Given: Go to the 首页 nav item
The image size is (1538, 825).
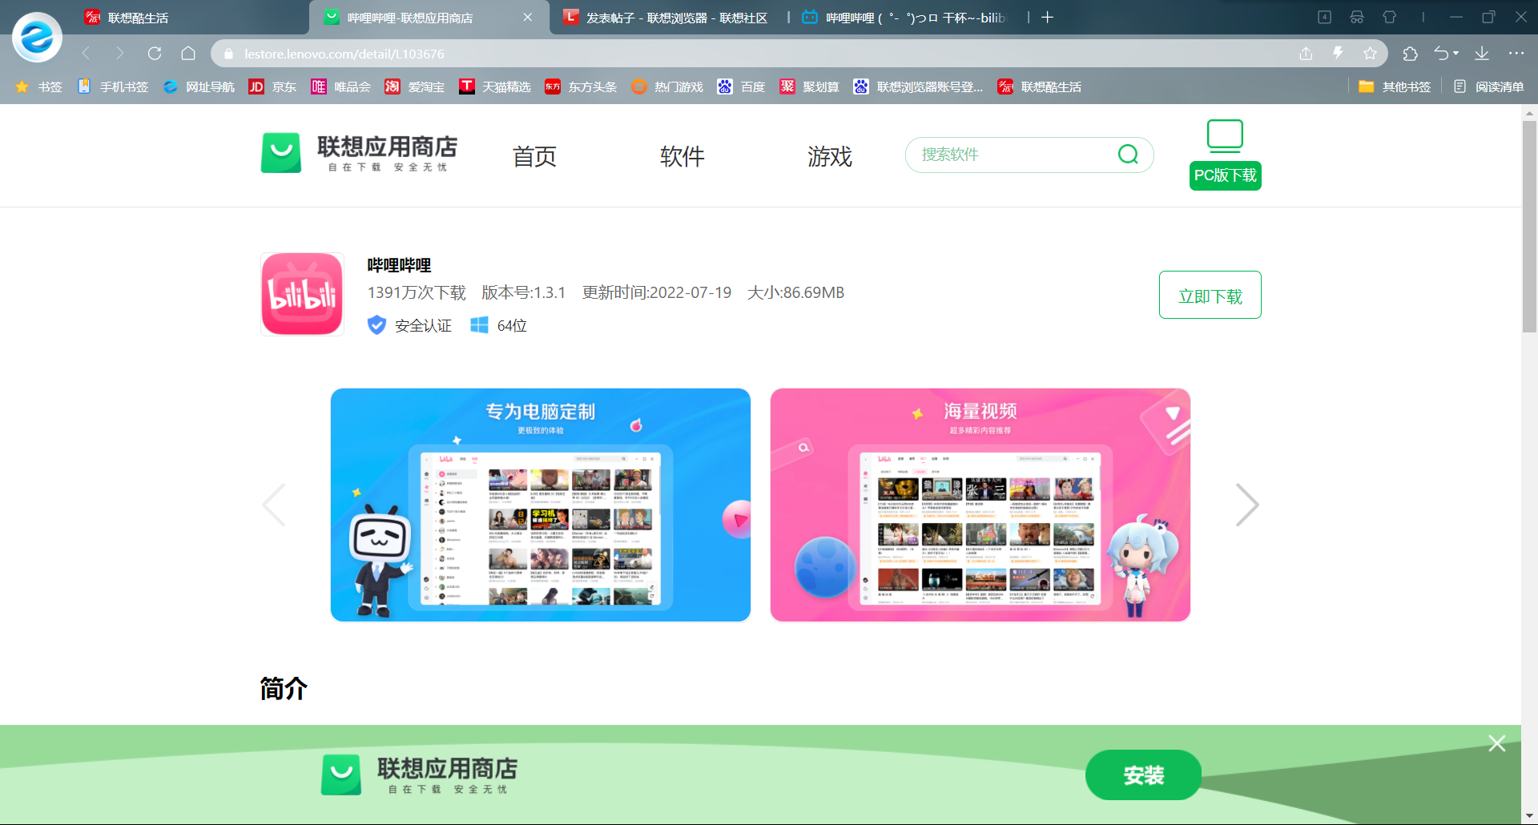Looking at the screenshot, I should (534, 156).
